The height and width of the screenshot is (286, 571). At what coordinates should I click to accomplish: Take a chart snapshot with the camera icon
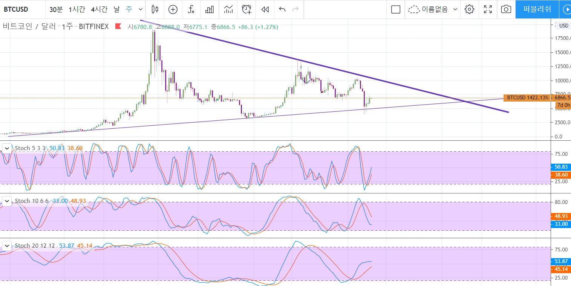(506, 9)
